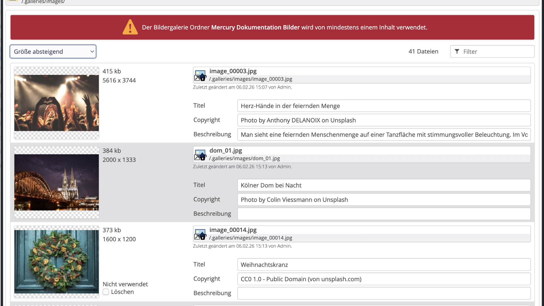Open Christmas wreath thumbnail
544x306 pixels.
57,262
